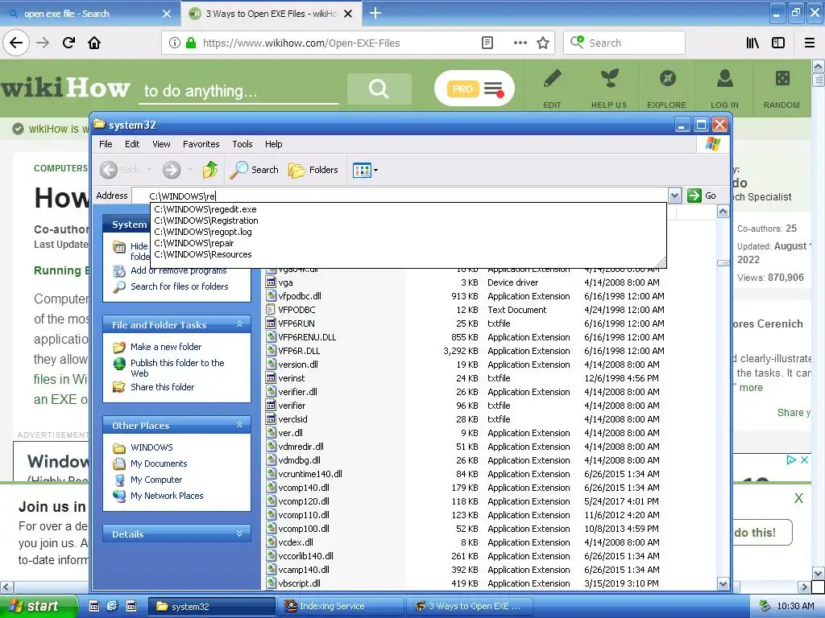Select the verifier.dll file icon

coord(271,392)
